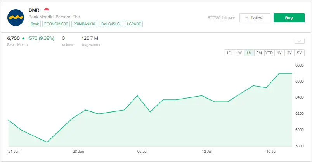Switch chart range to 1Y
The width and height of the screenshot is (312, 162).
point(279,53)
